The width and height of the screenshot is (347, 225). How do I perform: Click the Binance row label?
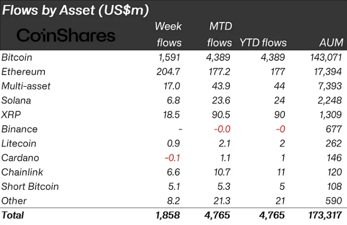point(19,129)
